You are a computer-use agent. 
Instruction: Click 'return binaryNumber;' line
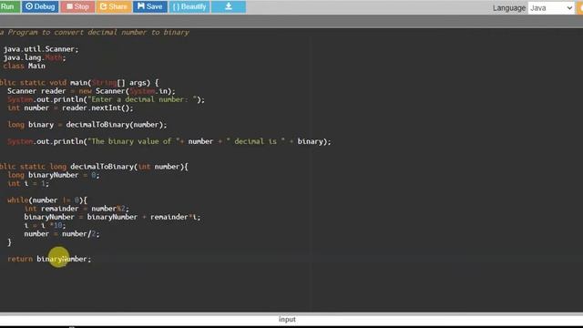tap(49, 259)
